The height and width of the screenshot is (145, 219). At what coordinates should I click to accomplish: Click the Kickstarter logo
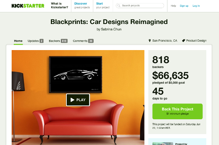[28, 6]
